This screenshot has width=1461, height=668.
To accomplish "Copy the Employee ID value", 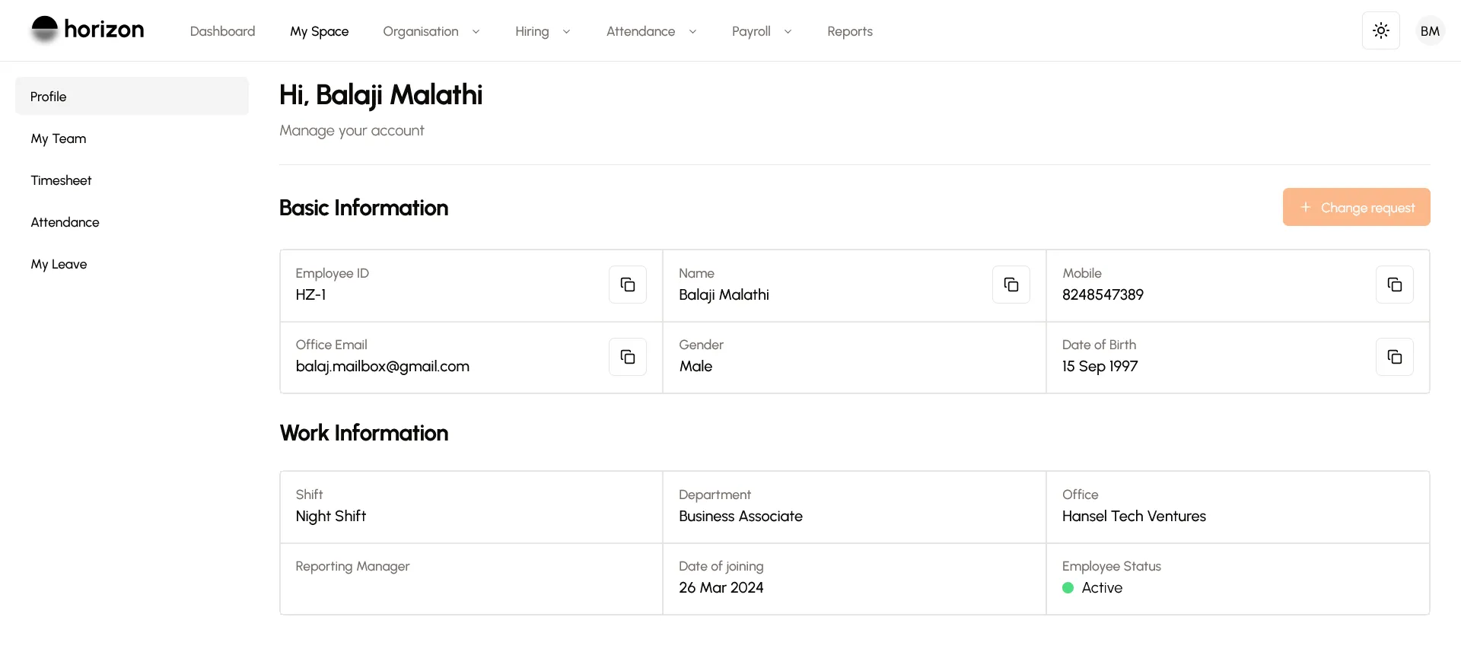I will tap(628, 285).
